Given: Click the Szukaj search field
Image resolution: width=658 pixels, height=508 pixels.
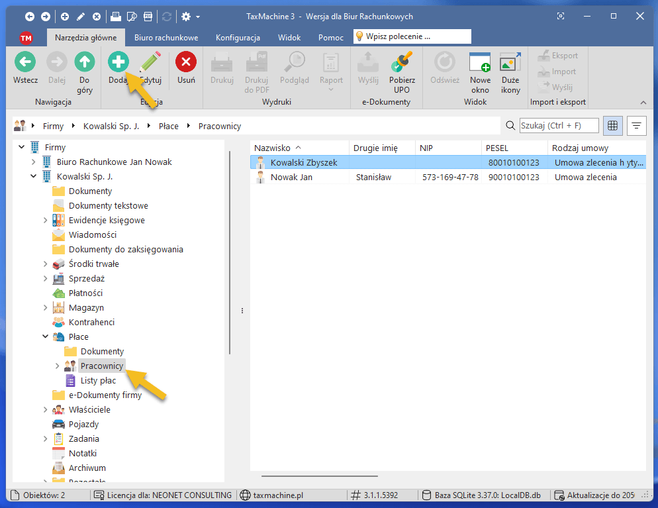Looking at the screenshot, I should click(559, 125).
